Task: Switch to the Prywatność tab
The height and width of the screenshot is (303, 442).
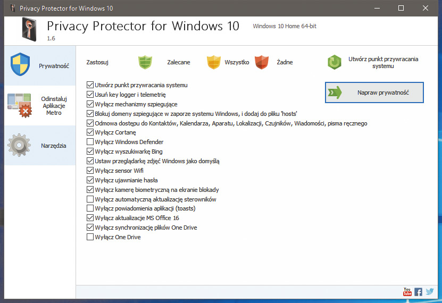Action: (40, 66)
